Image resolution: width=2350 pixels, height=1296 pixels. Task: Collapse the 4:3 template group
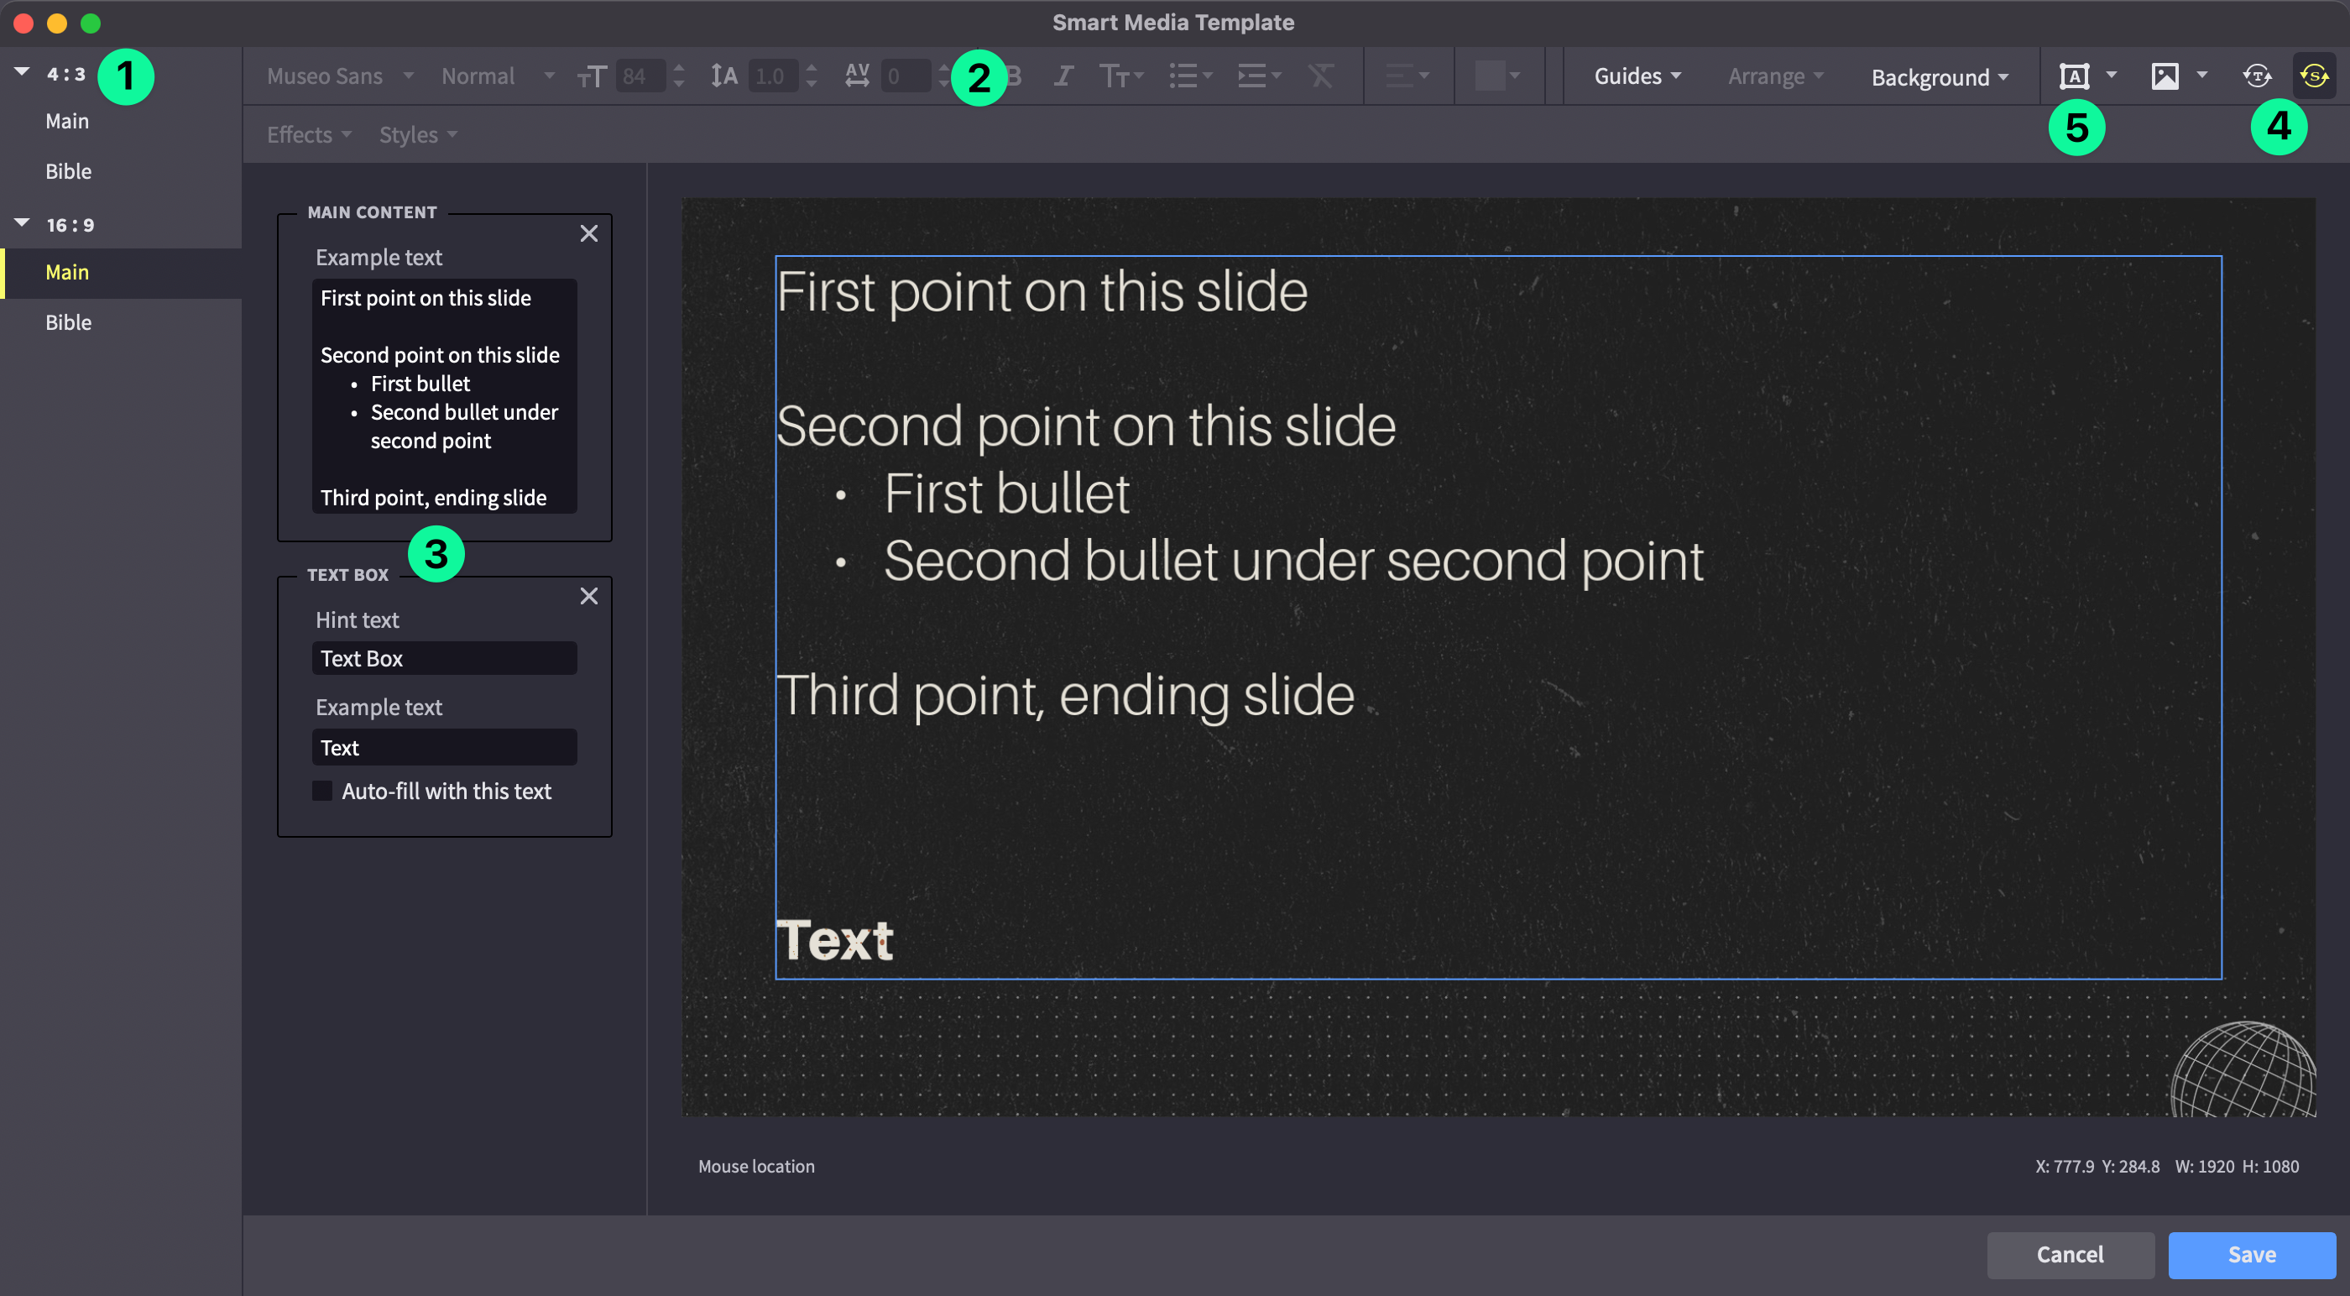click(22, 72)
